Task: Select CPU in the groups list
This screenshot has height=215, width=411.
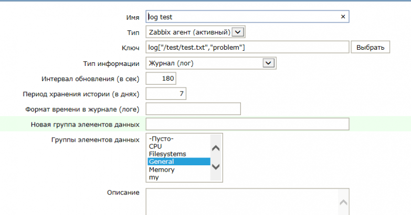Action: pos(155,146)
